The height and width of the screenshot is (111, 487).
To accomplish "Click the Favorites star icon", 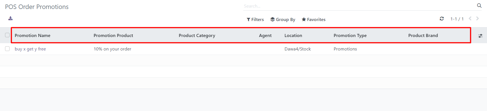I will coord(304,19).
